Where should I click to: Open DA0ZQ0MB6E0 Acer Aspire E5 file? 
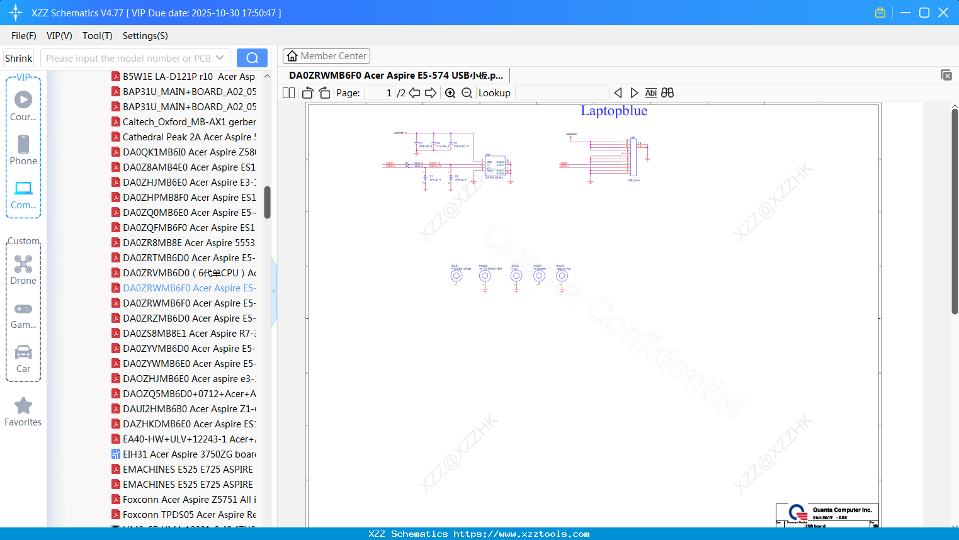point(183,212)
